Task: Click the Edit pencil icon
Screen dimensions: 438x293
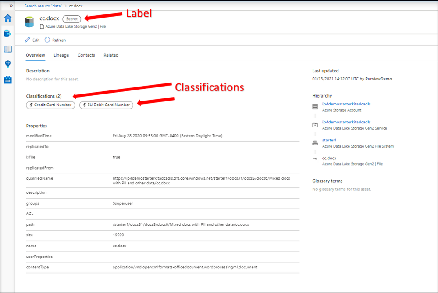Action: 27,40
